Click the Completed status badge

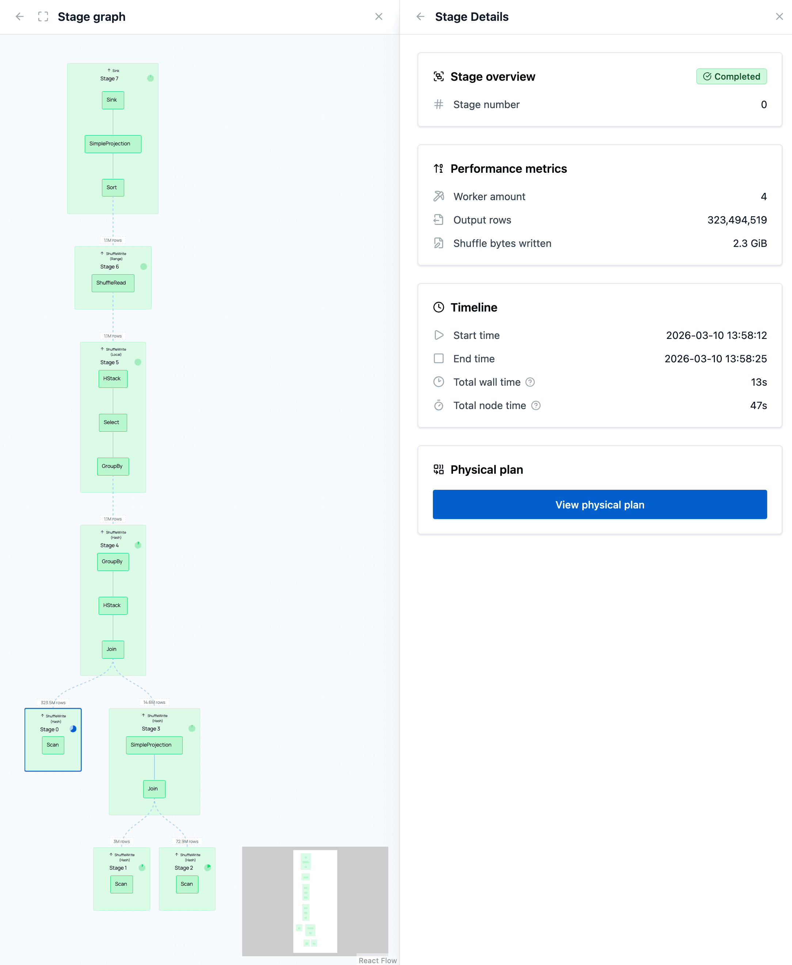pyautogui.click(x=731, y=76)
